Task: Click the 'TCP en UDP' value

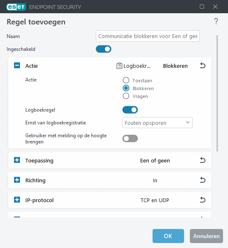Action: (x=155, y=200)
